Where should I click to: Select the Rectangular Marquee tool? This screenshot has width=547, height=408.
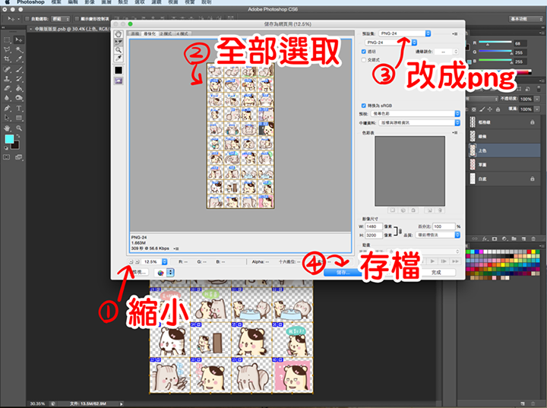(x=7, y=40)
